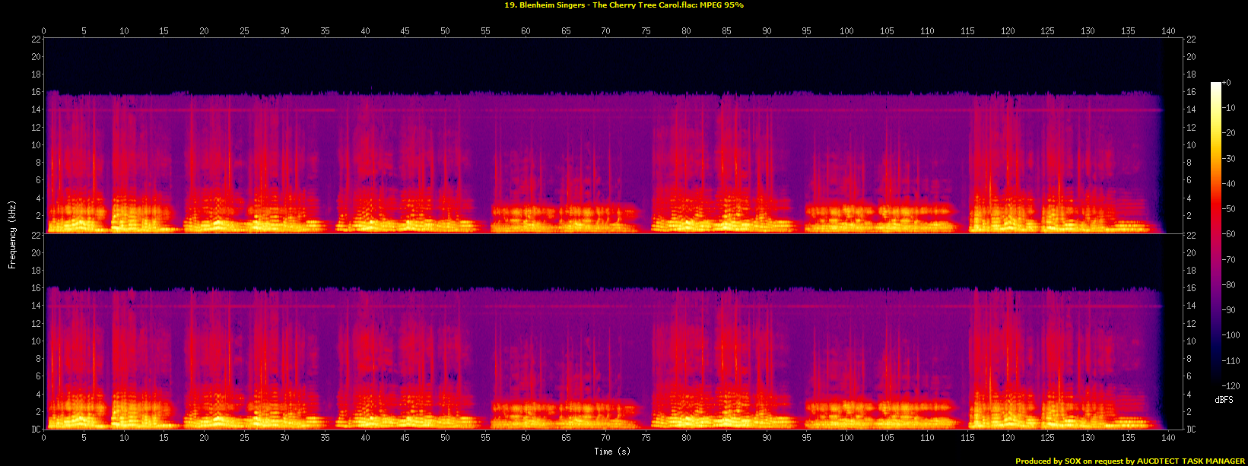1248x466 pixels.
Task: Click the dBFS color scale bar
Action: point(1215,234)
